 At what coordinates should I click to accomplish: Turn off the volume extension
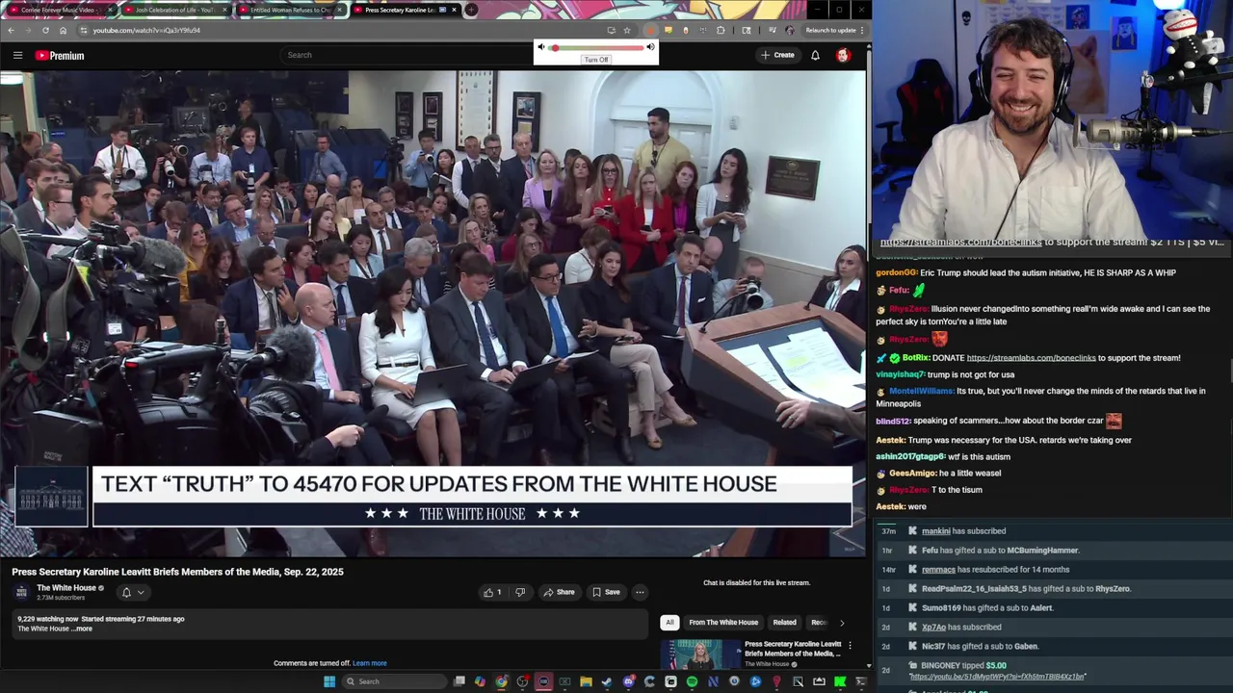coord(596,60)
